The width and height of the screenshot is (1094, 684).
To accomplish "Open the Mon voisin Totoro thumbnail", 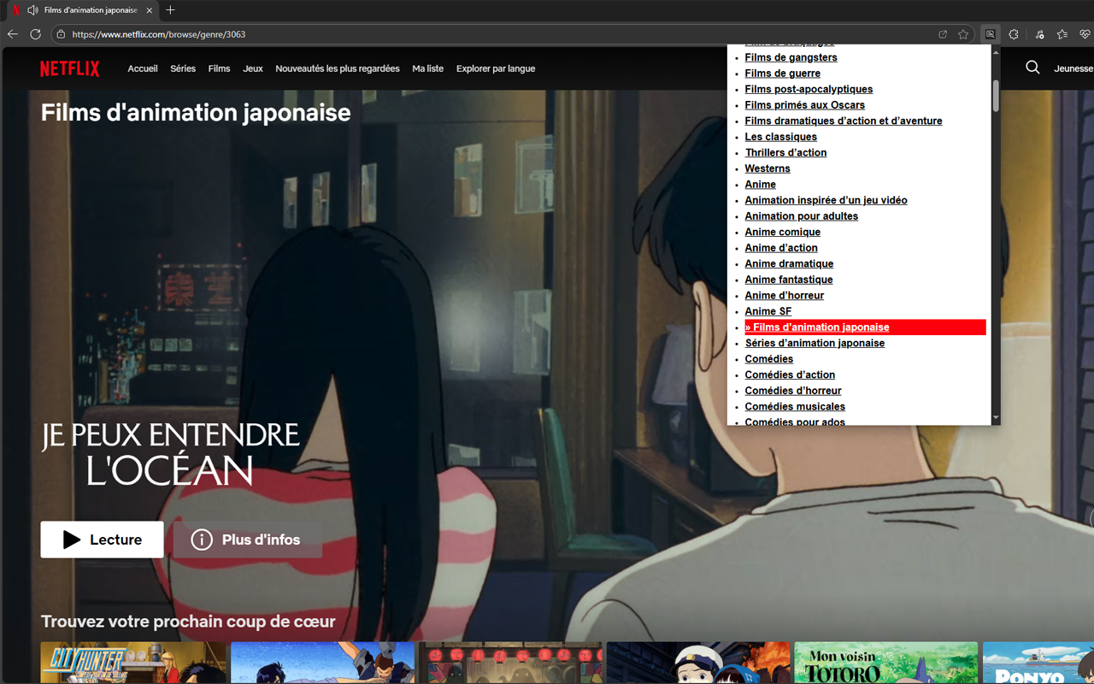I will point(885,663).
